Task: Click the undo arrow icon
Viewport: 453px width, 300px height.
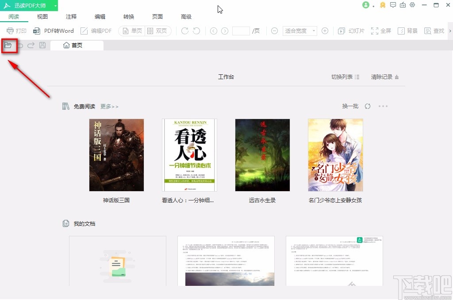Action: tap(20, 46)
